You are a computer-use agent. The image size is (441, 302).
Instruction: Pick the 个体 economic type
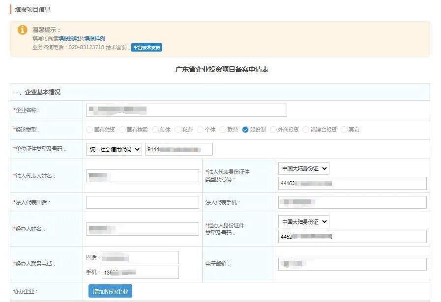[200, 130]
